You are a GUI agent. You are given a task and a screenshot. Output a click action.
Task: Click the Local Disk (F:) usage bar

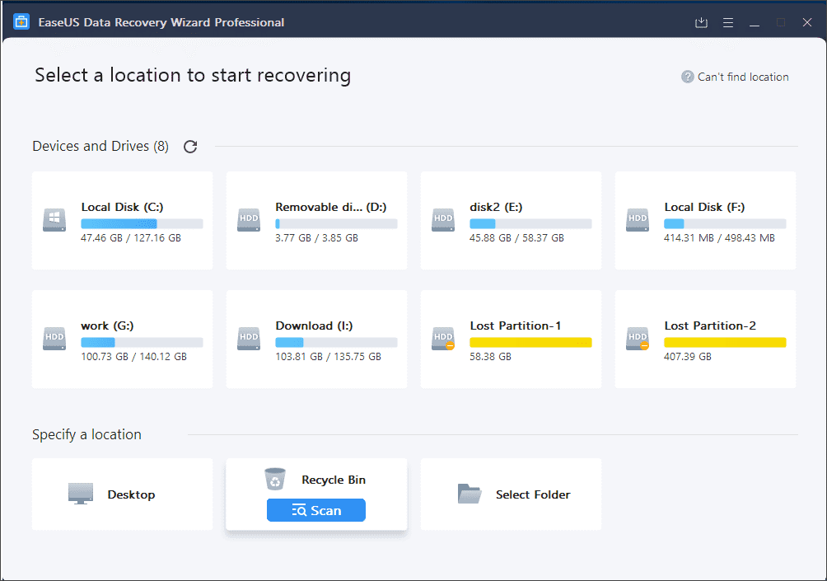pyautogui.click(x=725, y=223)
